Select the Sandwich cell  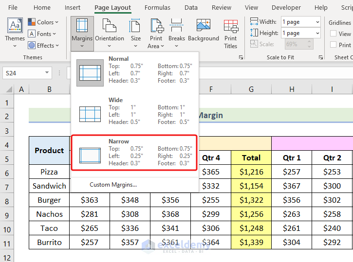[49, 186]
